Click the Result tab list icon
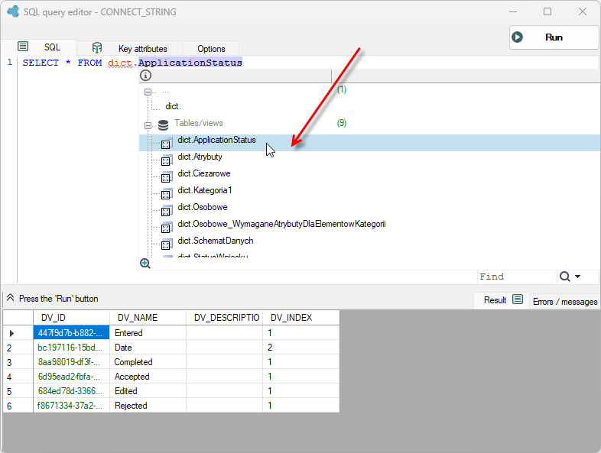This screenshot has height=453, width=601. point(518,299)
